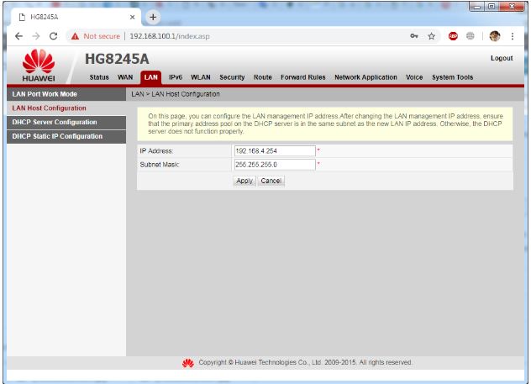531x384 pixels.
Task: Open the Forward Rules tab
Action: pos(302,77)
